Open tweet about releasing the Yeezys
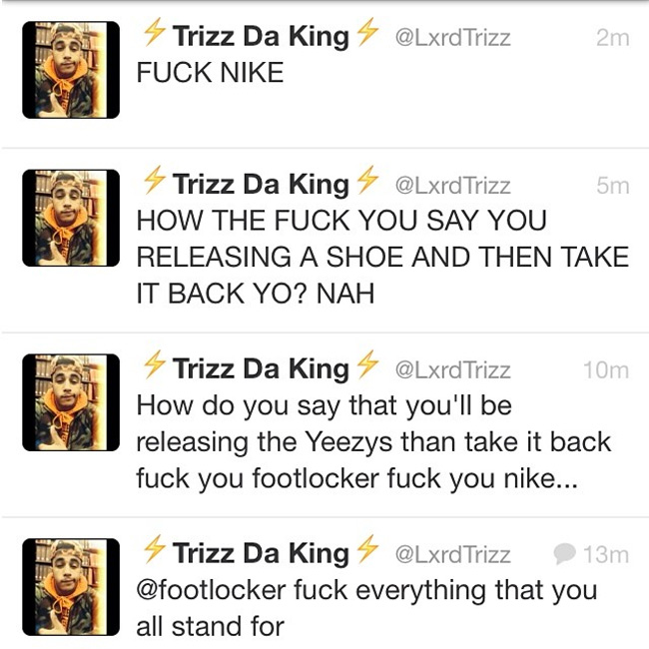Viewport: 649px width, 649px height. [373, 442]
